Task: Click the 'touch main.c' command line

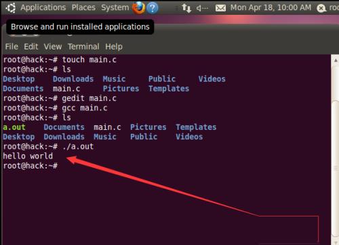Action: 60,60
